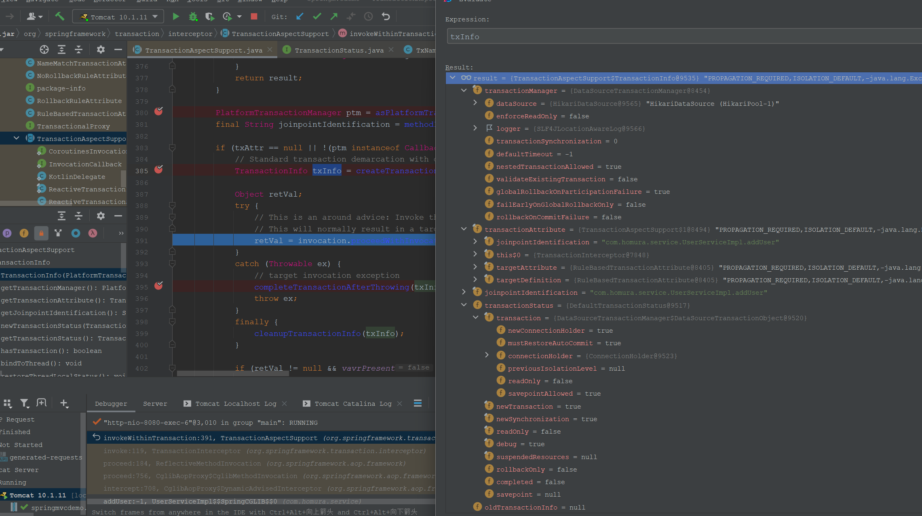The image size is (922, 516).
Task: Toggle the lambda filter button in structure
Action: point(93,233)
